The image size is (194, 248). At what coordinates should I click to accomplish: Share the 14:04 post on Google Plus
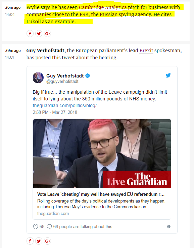[47, 34]
